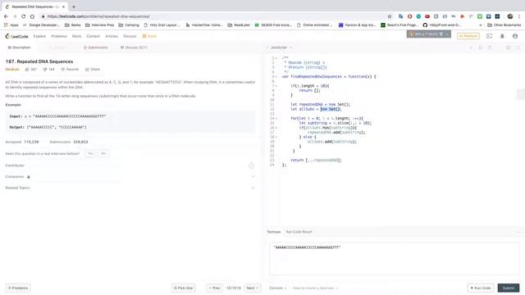Close the Repeated DNA Sequences tab
The height and width of the screenshot is (295, 525).
[63, 7]
